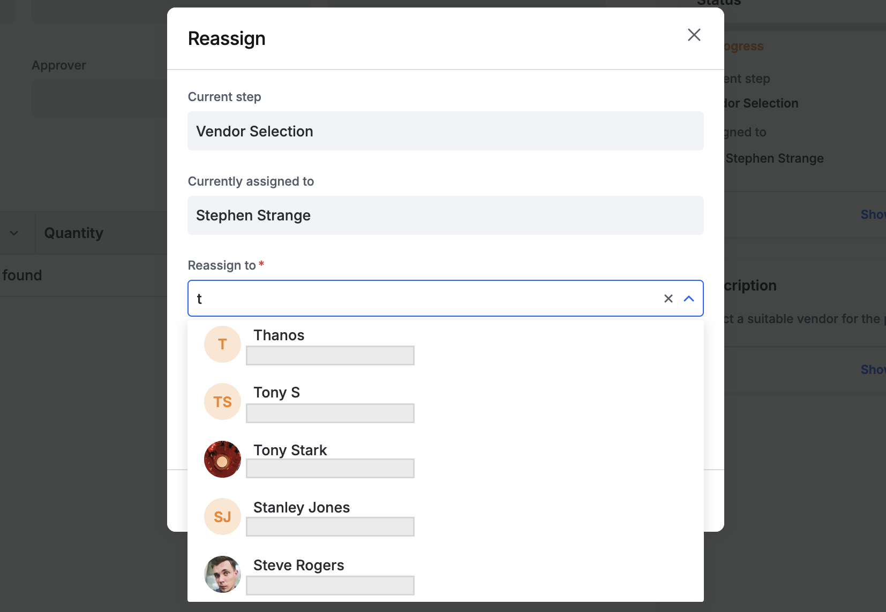Close the Reassign dialog
Viewport: 886px width, 612px height.
[694, 35]
